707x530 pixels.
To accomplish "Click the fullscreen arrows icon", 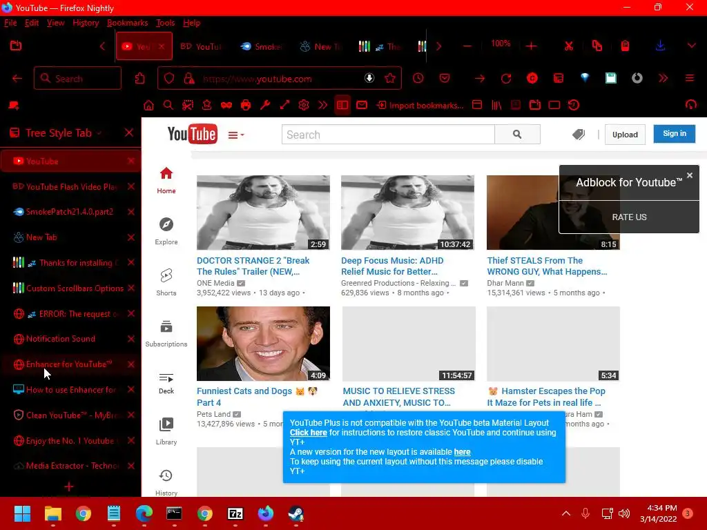I will click(x=284, y=105).
